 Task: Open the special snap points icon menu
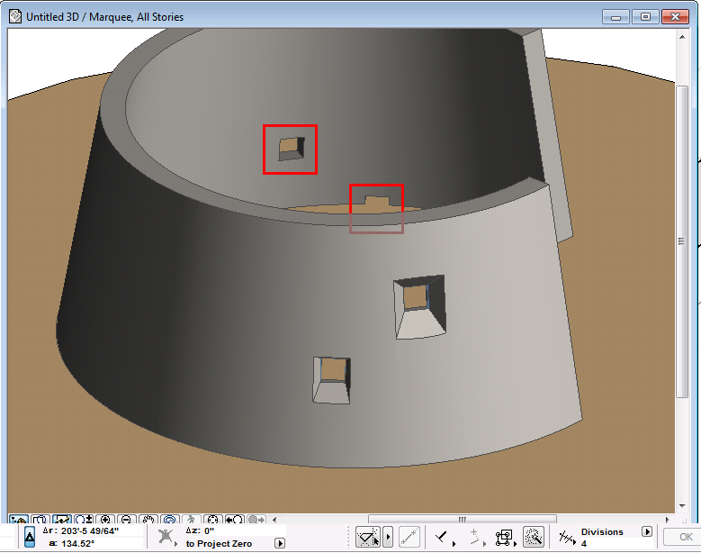click(567, 537)
